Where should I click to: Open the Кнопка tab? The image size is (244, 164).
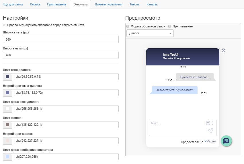[x=35, y=5]
